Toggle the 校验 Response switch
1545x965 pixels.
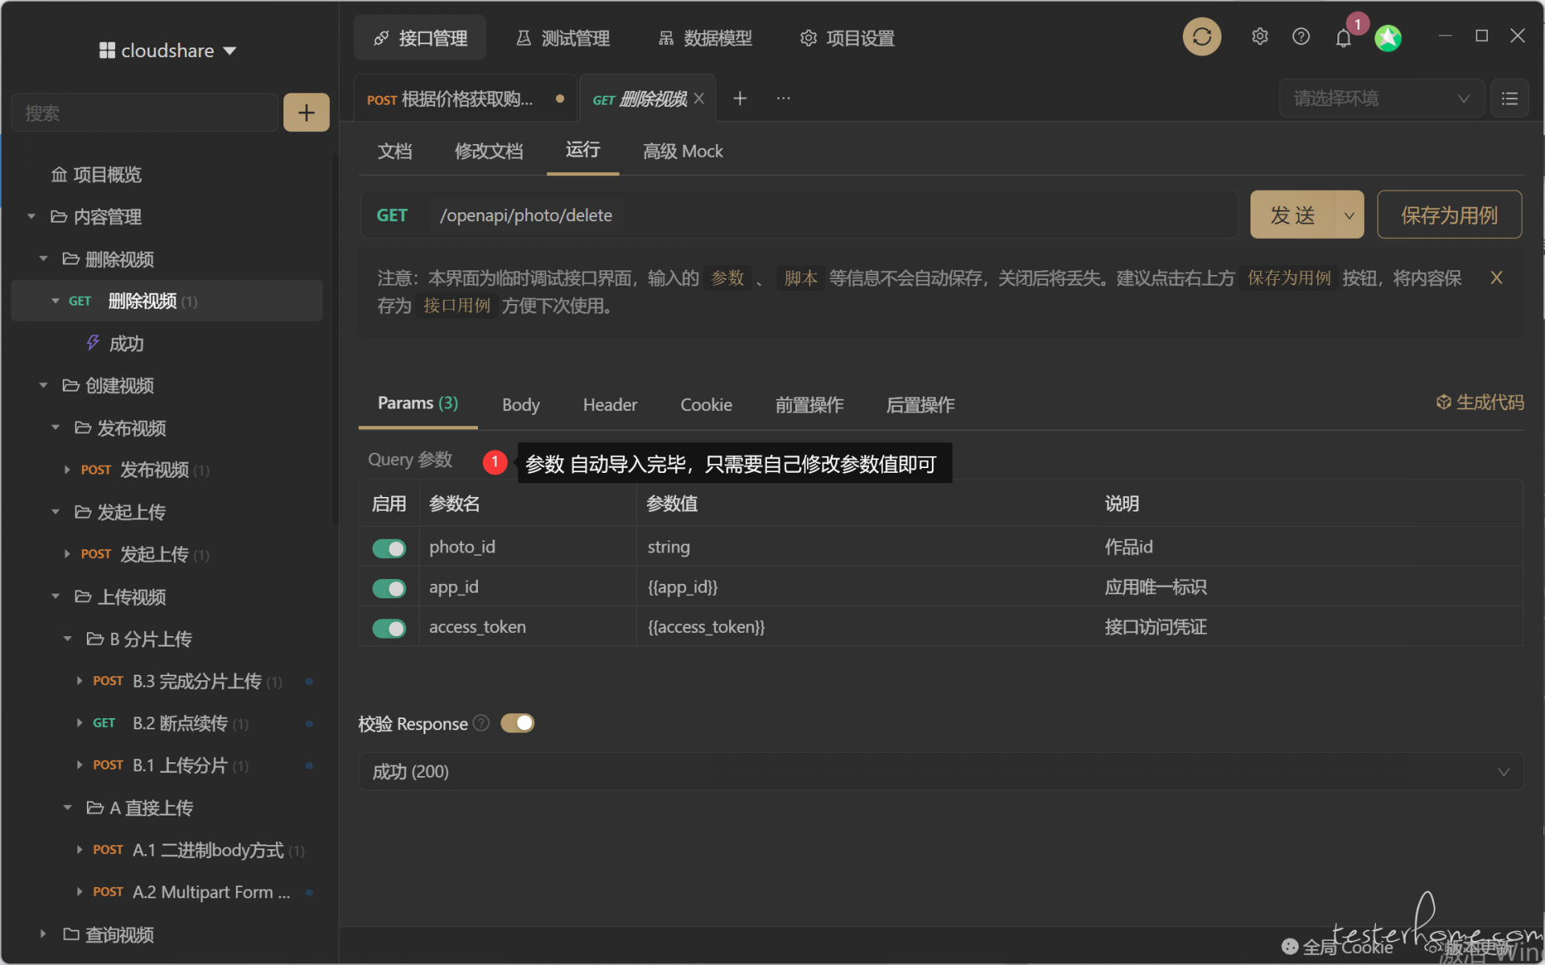tap(517, 723)
